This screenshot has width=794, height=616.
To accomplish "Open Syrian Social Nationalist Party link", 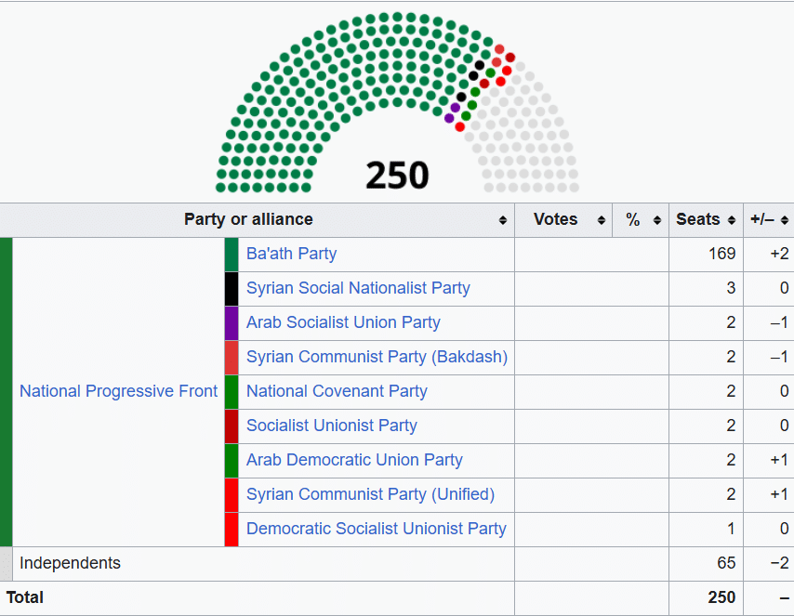I will pyautogui.click(x=358, y=288).
